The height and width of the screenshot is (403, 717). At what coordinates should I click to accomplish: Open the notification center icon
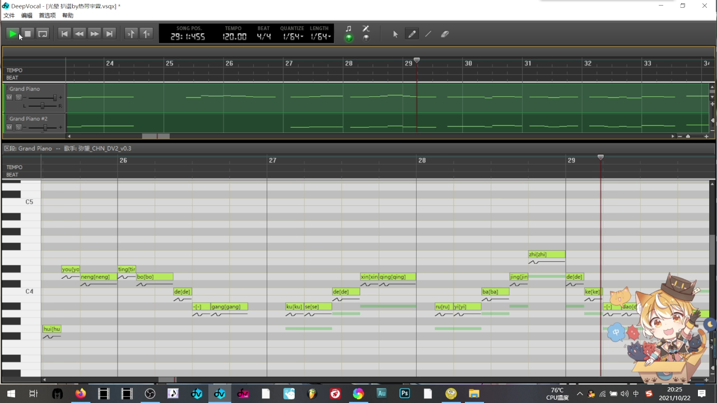[701, 394]
